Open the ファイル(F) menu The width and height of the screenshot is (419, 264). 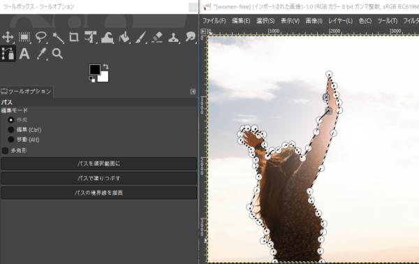(214, 20)
